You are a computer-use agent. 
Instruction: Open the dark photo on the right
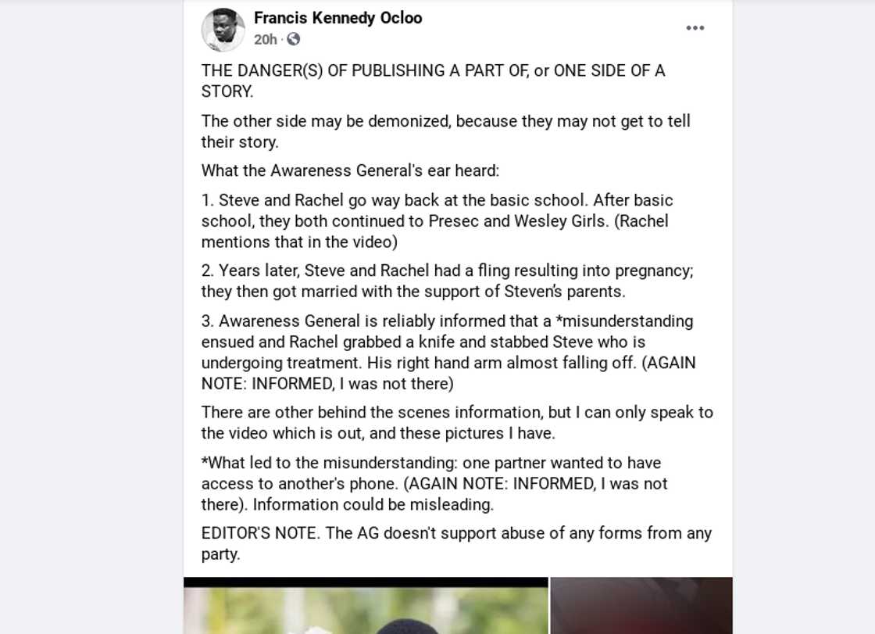click(x=641, y=606)
